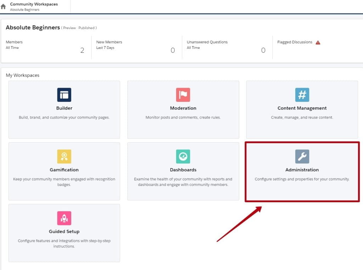Screen dimensions: 363x270
Task: Click the Flagged Discussions warning triangle
Action: (x=318, y=43)
